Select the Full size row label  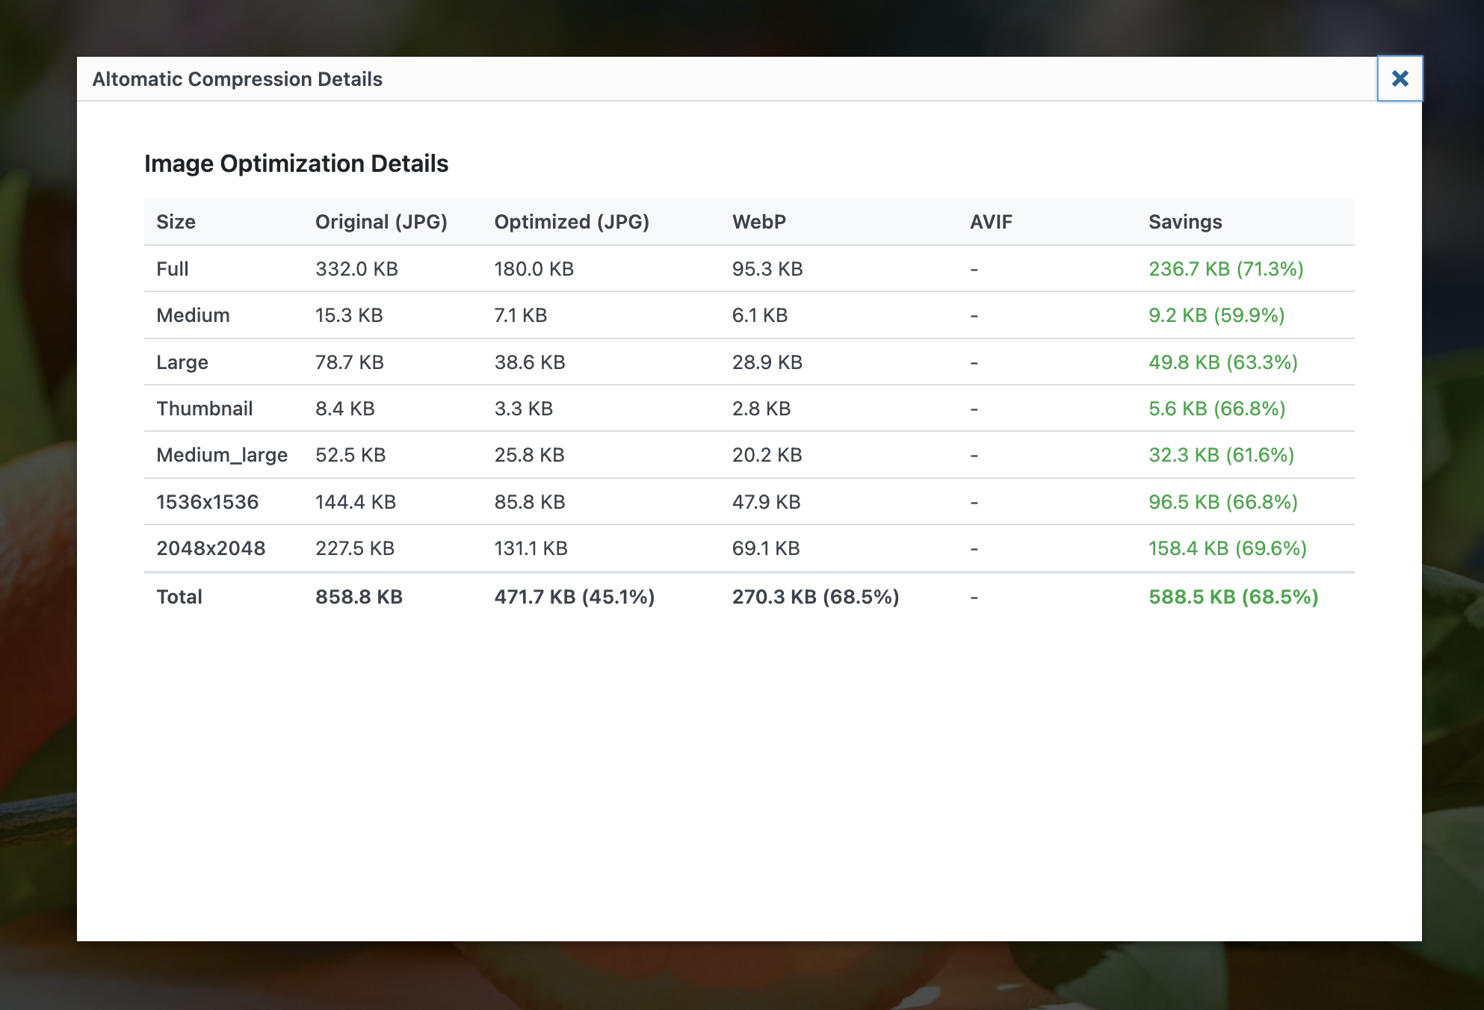pos(173,269)
